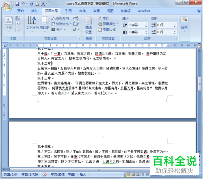Open the 插入 ribbon tab

coord(34,11)
